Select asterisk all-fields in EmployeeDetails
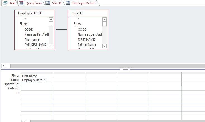This screenshot has width=205, height=122. (x=25, y=19)
